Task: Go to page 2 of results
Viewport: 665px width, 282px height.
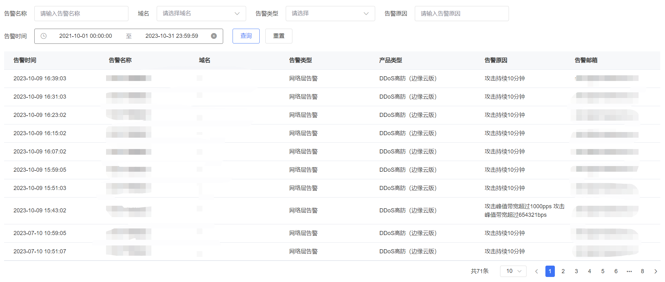Action: pos(563,271)
